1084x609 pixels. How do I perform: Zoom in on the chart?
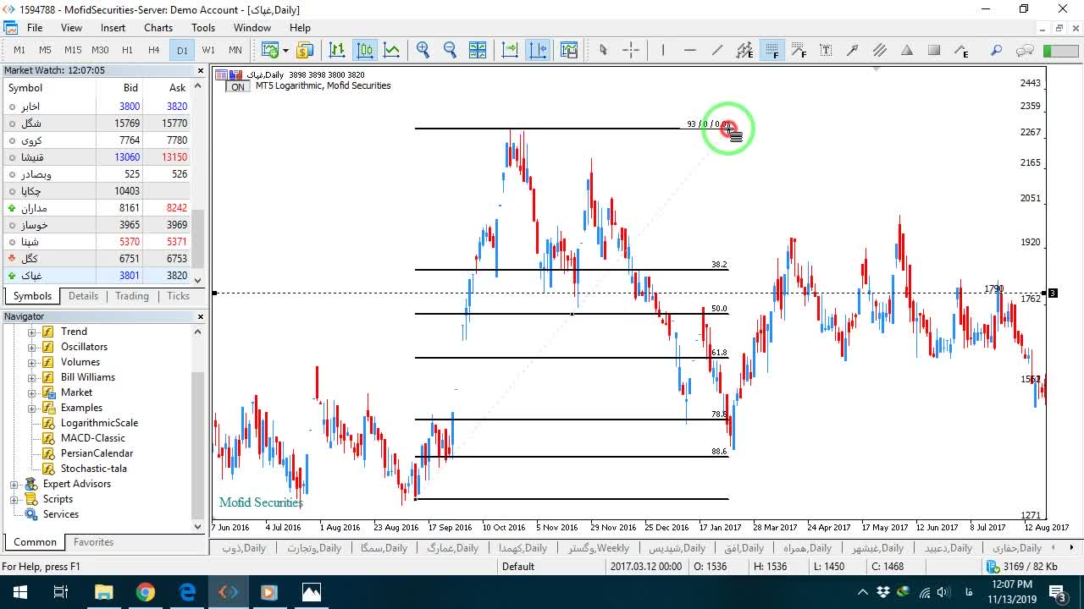(423, 50)
